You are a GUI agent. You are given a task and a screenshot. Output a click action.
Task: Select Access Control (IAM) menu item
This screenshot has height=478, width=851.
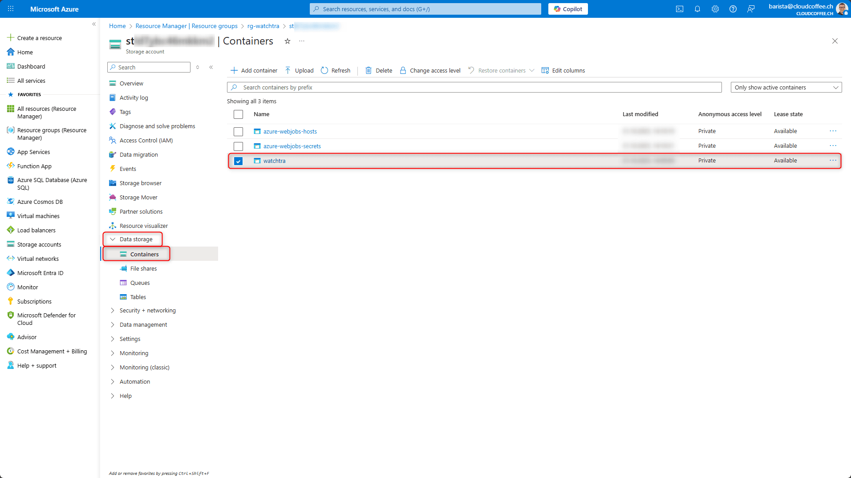[x=146, y=141]
